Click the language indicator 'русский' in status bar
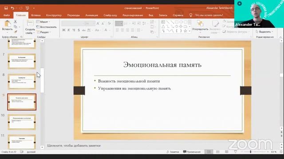The width and height of the screenshot is (284, 159). click(x=31, y=152)
